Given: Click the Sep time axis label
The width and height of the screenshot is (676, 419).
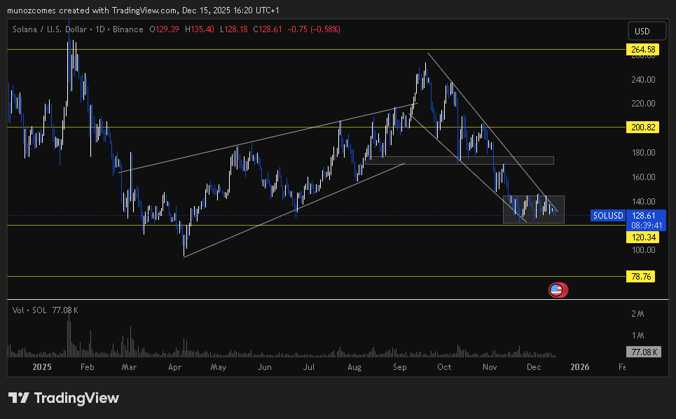Looking at the screenshot, I should point(400,367).
